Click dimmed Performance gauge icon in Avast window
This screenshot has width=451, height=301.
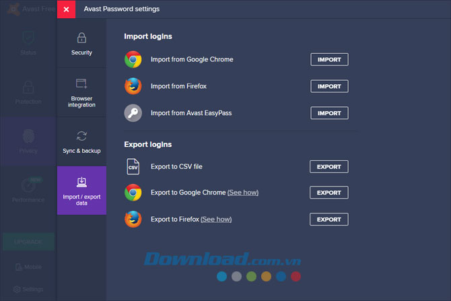pos(29,185)
